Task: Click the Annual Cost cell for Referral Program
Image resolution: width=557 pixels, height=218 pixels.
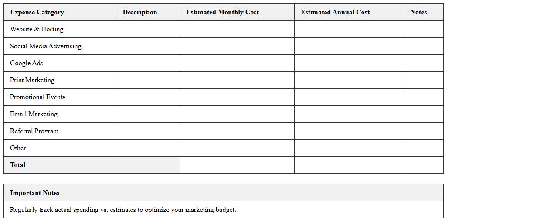Action: click(349, 131)
